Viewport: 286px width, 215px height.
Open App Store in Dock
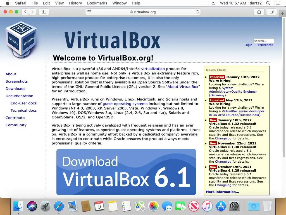[x=221, y=206]
